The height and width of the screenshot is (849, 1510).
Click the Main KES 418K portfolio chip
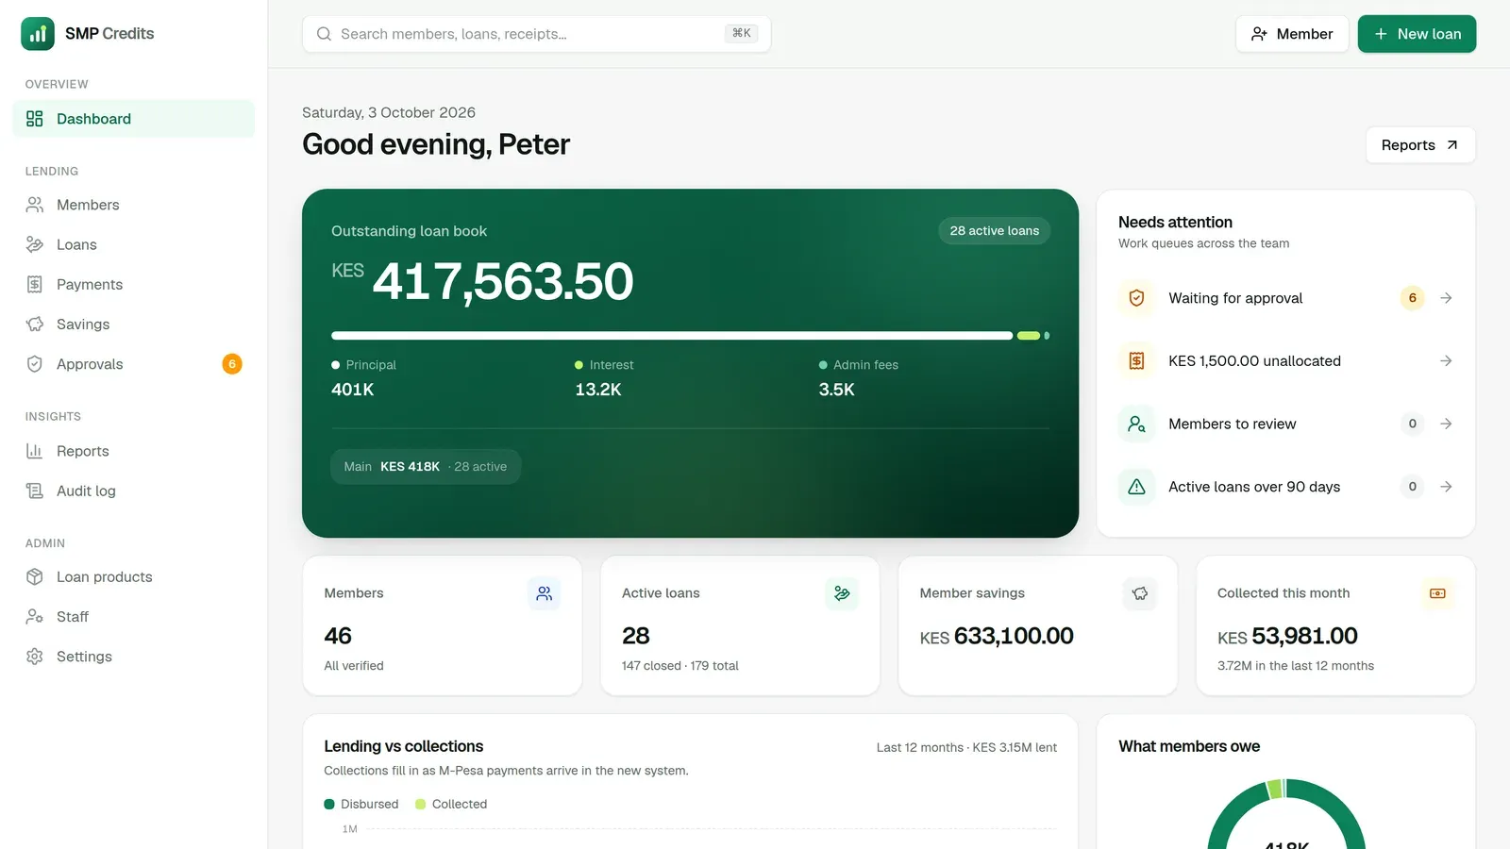pyautogui.click(x=426, y=466)
